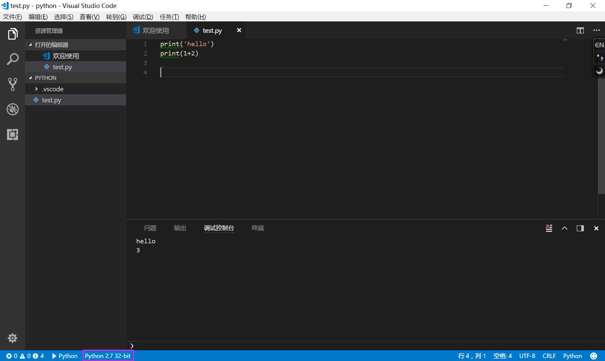Collapse the PYTHON folder section
The image size is (605, 361).
75,78
